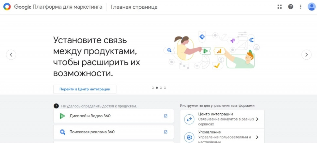Expand Управление with its chevron
This screenshot has height=143, width=317.
(x=257, y=137)
